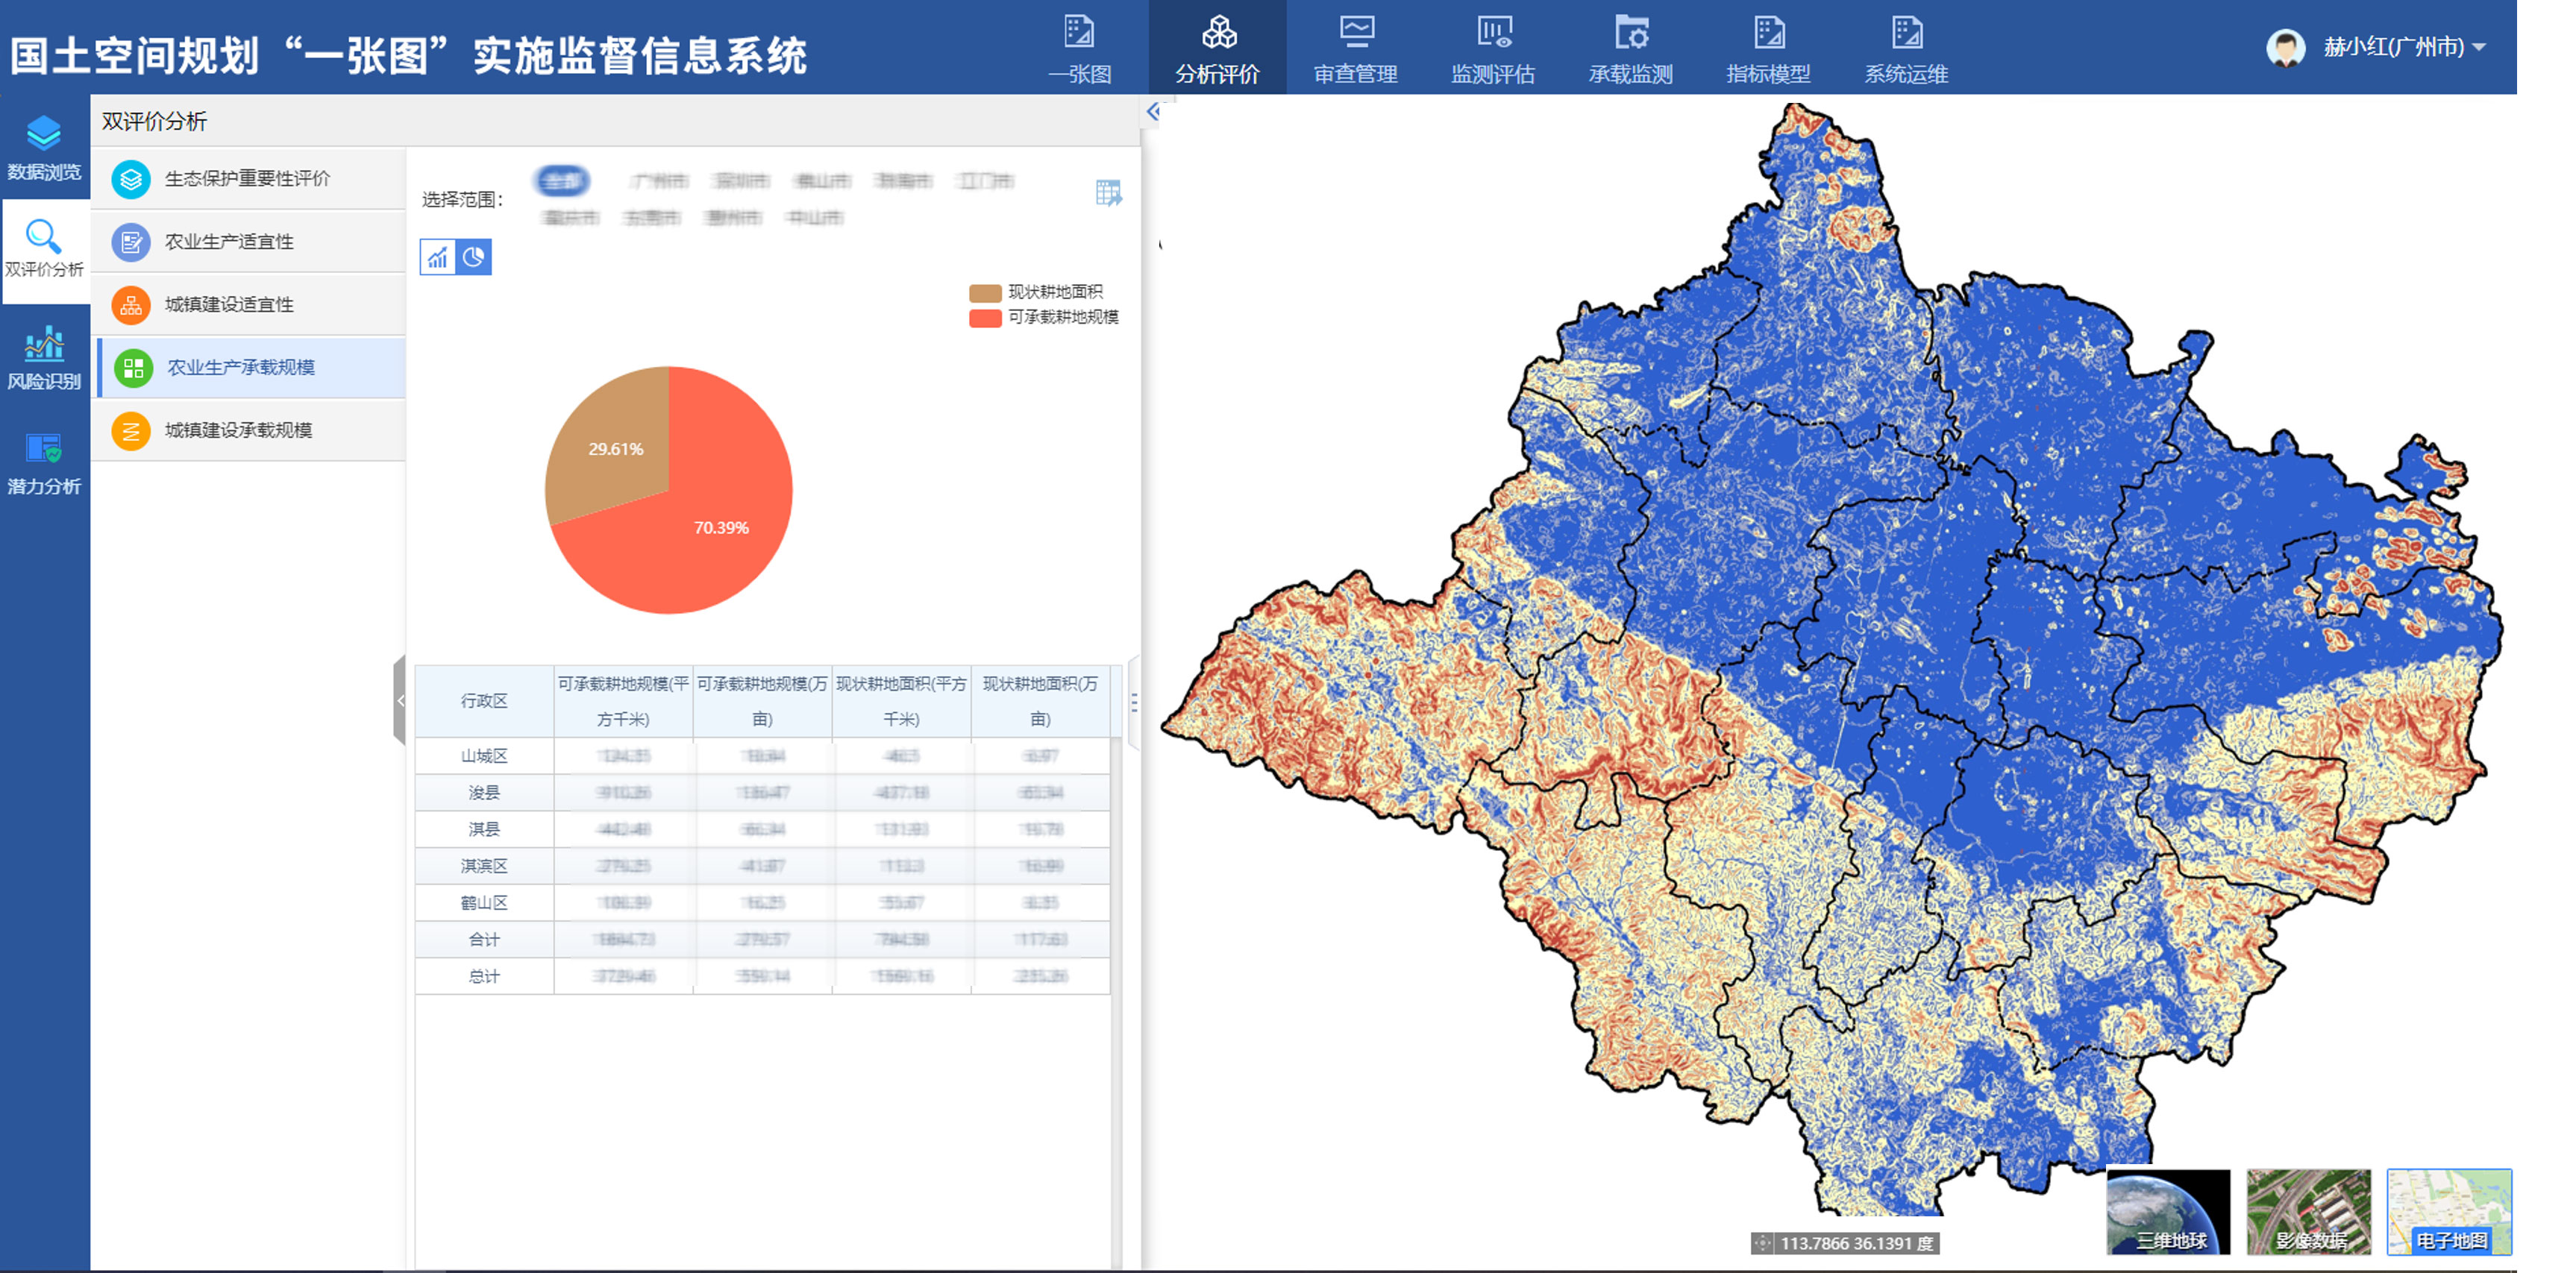Open the 承载监测 tab
This screenshot has width=2576, height=1273.
pyautogui.click(x=1631, y=49)
